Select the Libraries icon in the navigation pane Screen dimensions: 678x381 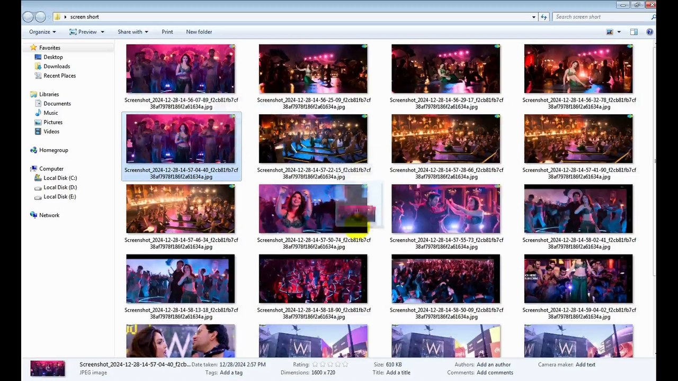tap(34, 94)
